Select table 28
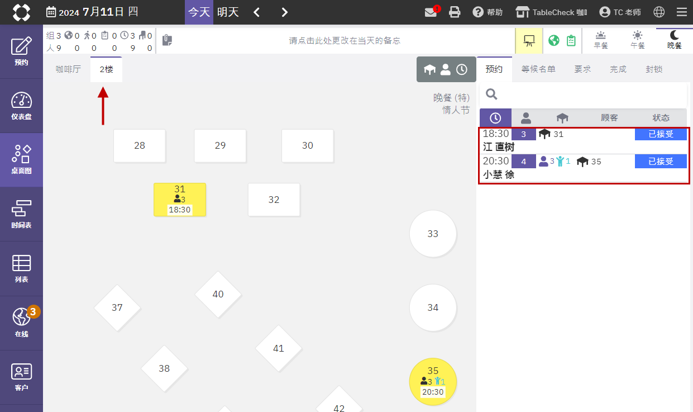 [140, 146]
